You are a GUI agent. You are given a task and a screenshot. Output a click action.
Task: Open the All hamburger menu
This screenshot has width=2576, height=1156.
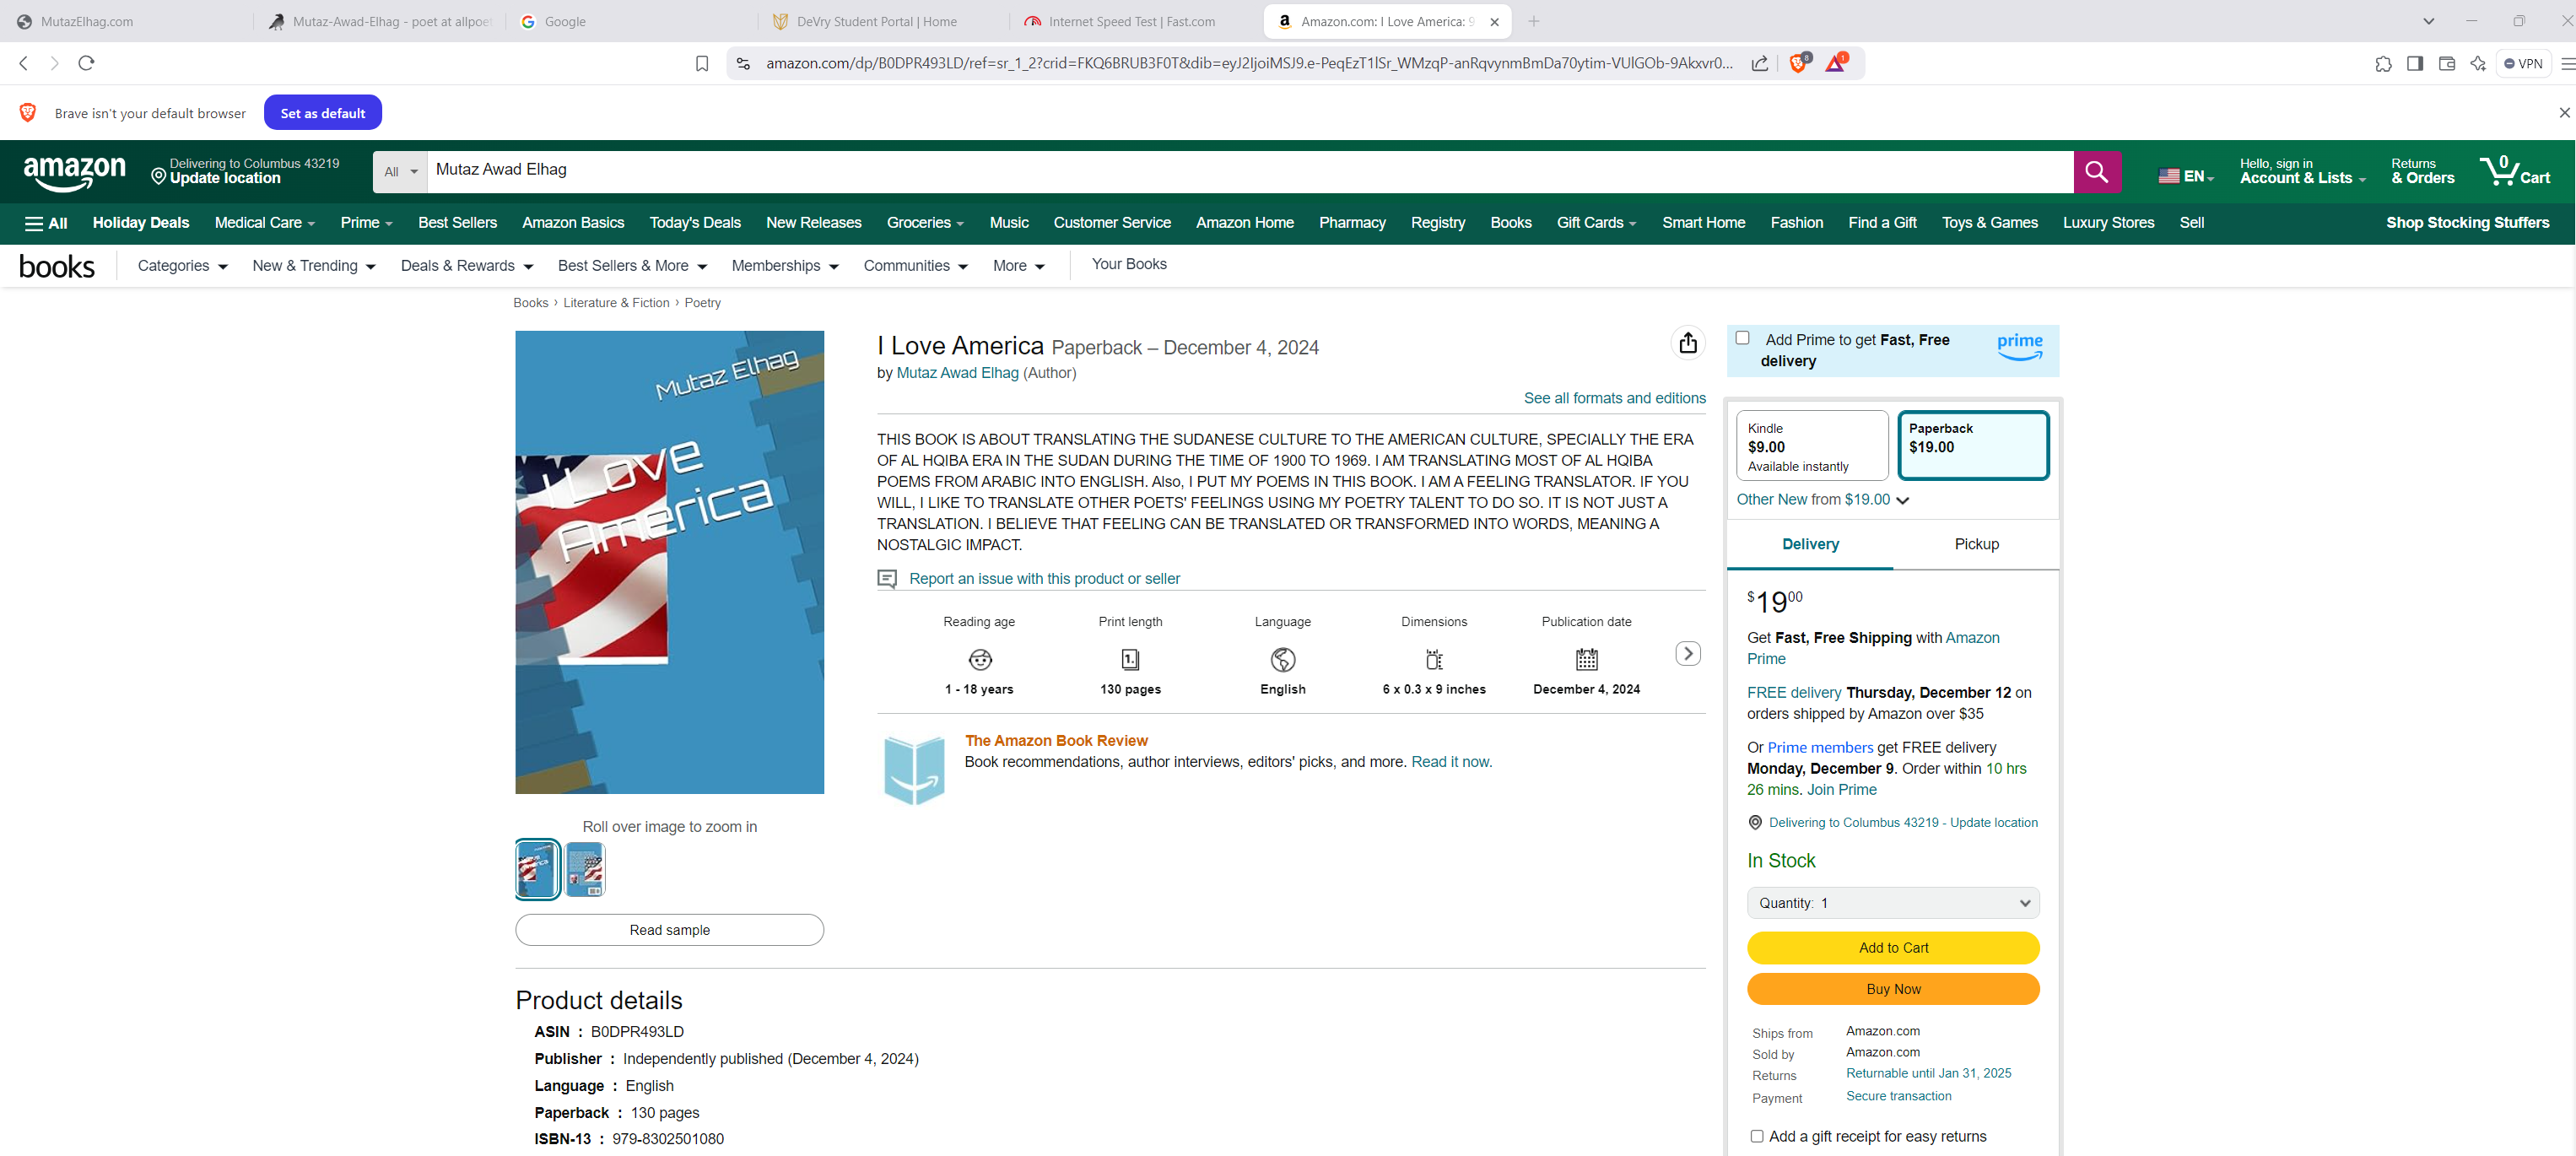(x=43, y=223)
